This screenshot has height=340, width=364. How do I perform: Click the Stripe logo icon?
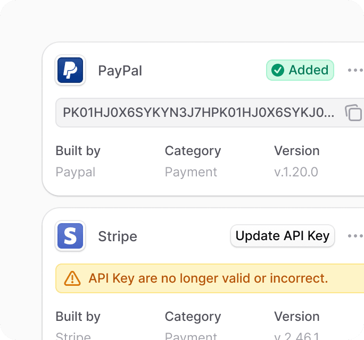coord(70,236)
